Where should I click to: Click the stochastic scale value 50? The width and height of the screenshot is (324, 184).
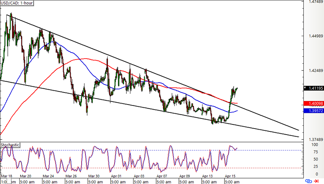(x=316, y=159)
